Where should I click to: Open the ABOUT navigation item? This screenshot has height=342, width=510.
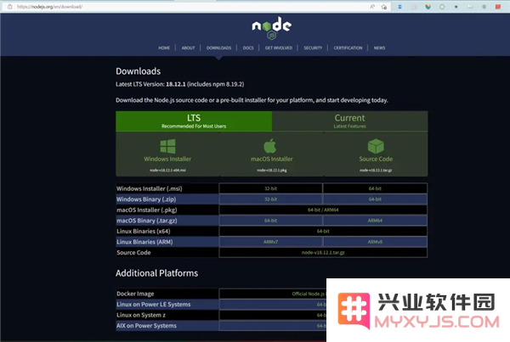point(188,48)
